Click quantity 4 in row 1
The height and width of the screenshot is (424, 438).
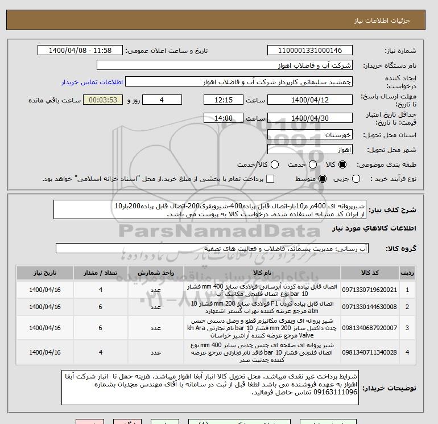pyautogui.click(x=101, y=290)
